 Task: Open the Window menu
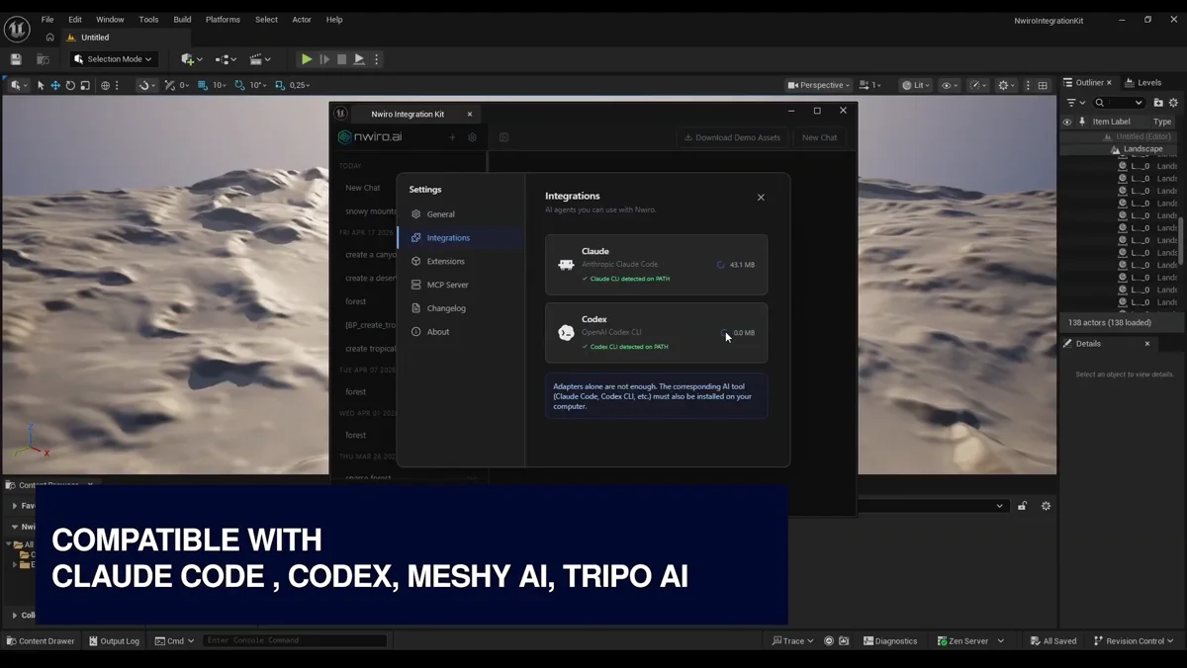coord(110,19)
